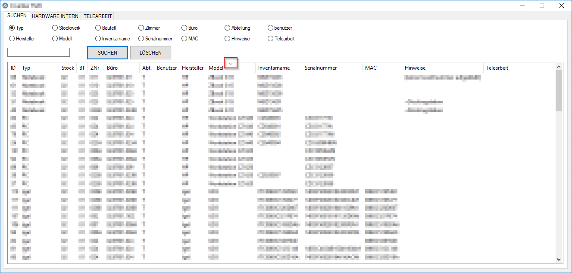Screen dimensions: 572x273
Task: Select the MAC radio option
Action: point(184,39)
